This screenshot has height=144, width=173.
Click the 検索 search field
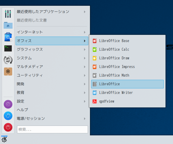pyautogui.click(x=52, y=130)
